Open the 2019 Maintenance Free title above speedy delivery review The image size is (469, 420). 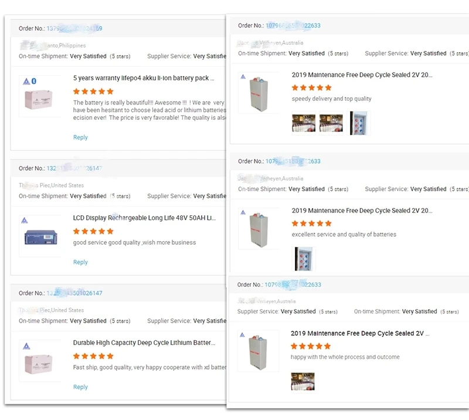coord(362,75)
